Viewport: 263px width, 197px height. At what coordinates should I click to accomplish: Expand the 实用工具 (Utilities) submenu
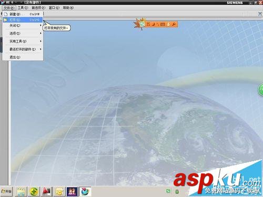point(23,42)
